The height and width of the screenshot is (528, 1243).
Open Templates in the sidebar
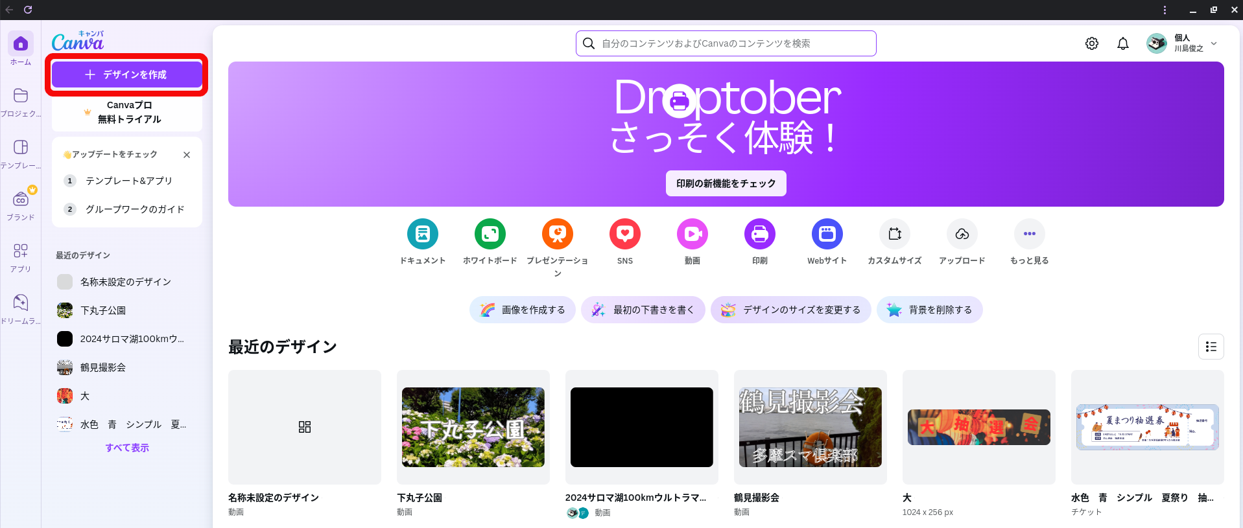(x=20, y=154)
